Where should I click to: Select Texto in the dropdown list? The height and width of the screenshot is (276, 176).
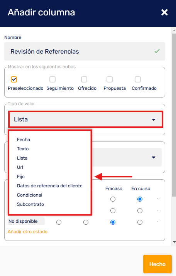pos(23,149)
